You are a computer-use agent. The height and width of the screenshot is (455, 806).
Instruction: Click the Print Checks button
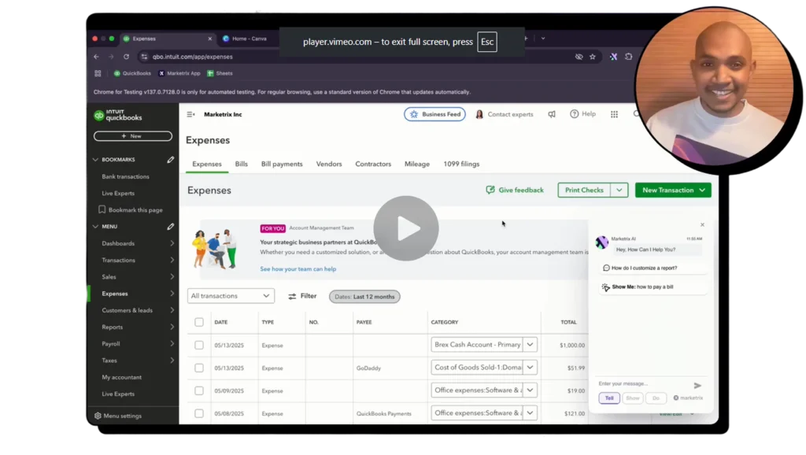[x=584, y=191]
